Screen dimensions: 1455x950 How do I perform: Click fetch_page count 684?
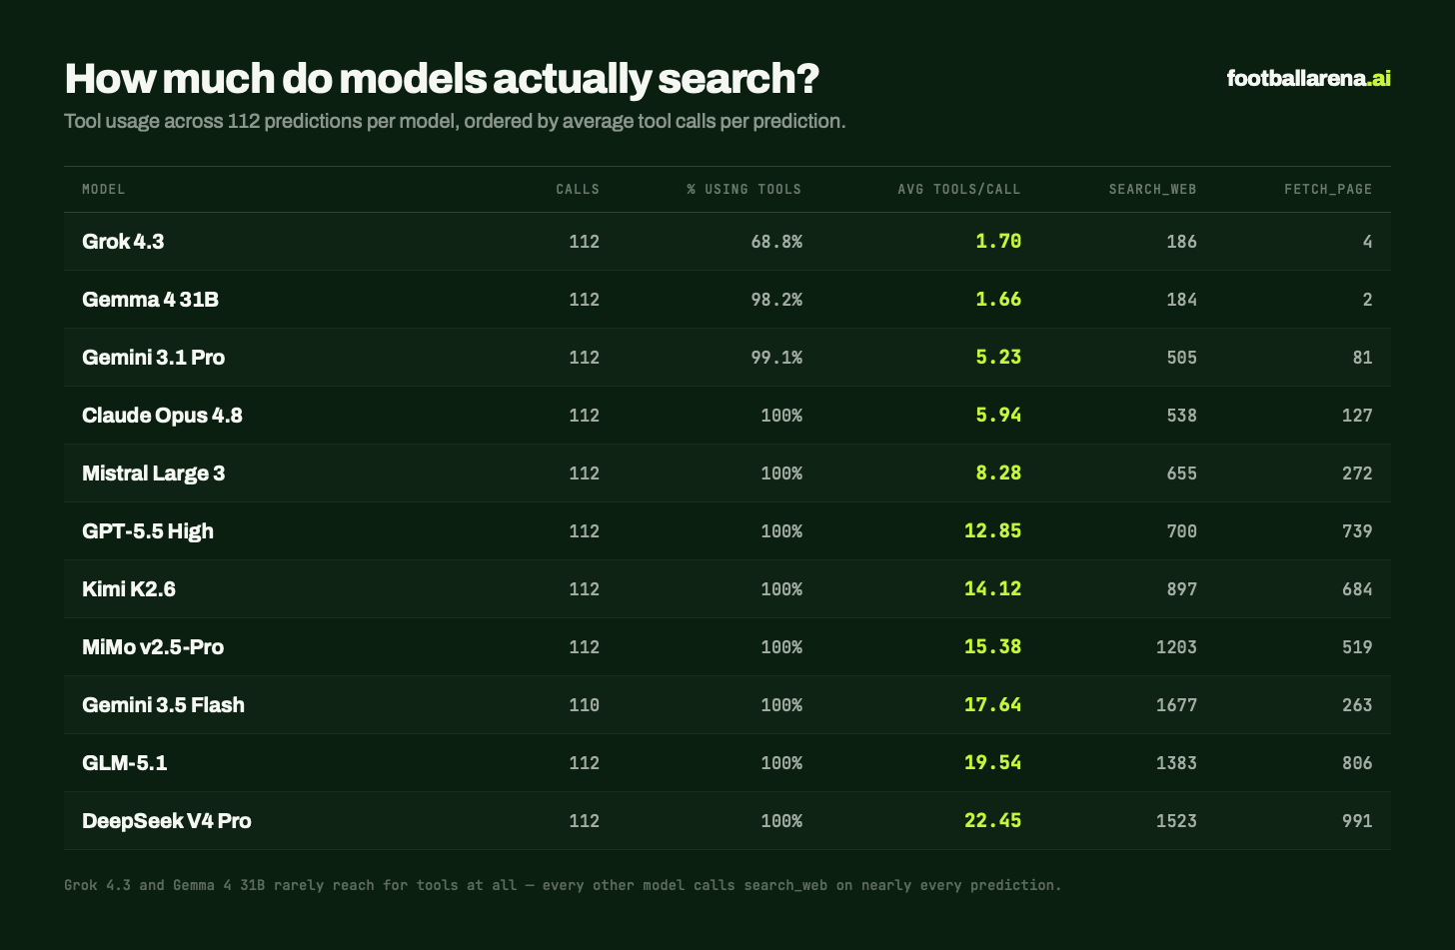(x=1357, y=589)
